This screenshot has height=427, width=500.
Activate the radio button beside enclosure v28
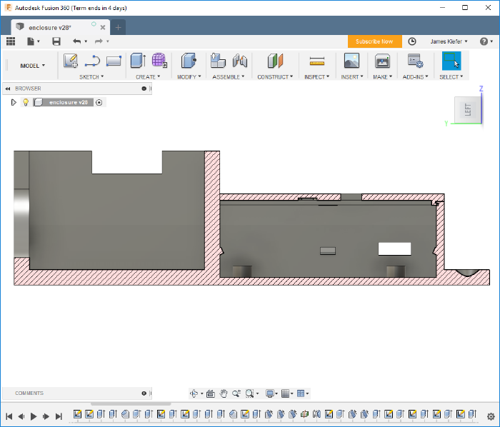tap(99, 103)
